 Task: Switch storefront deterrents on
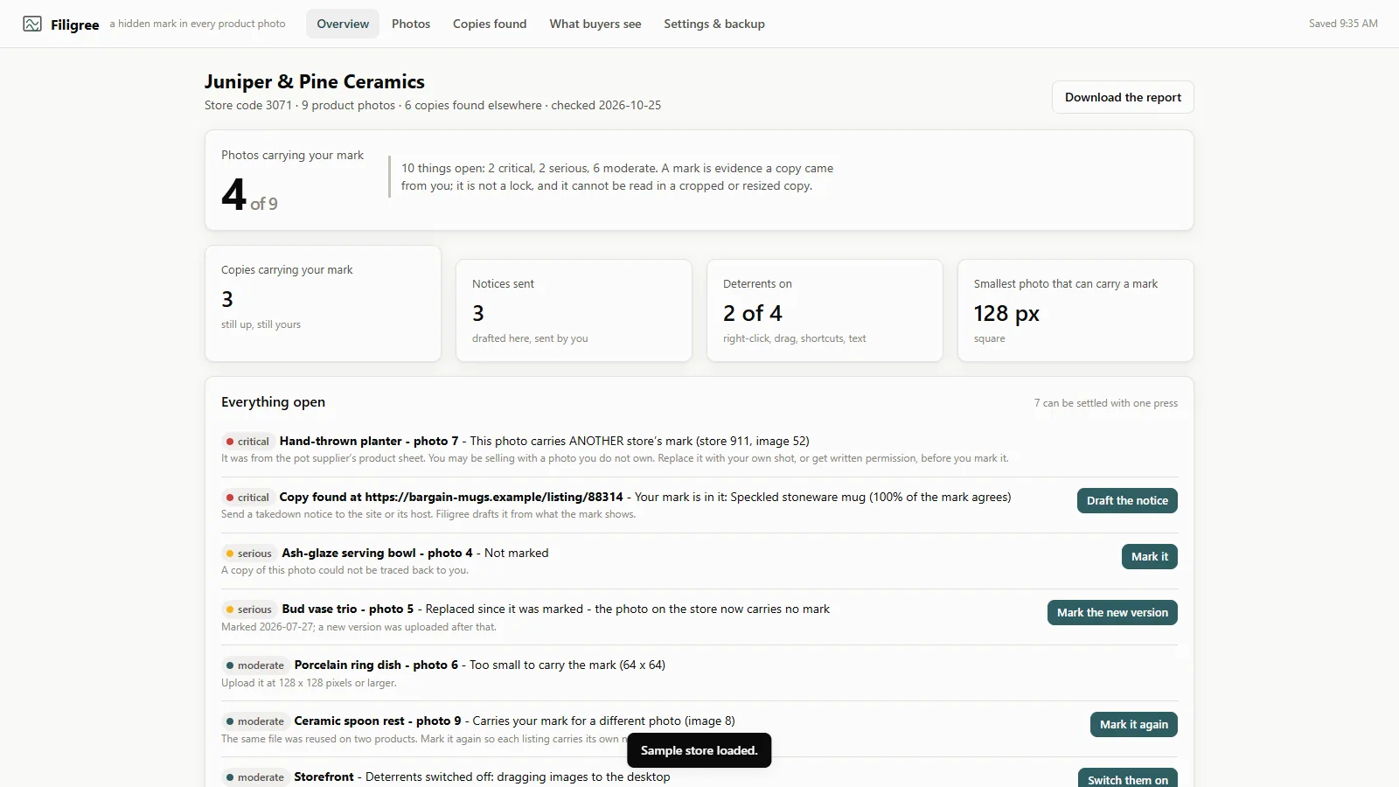1127,778
